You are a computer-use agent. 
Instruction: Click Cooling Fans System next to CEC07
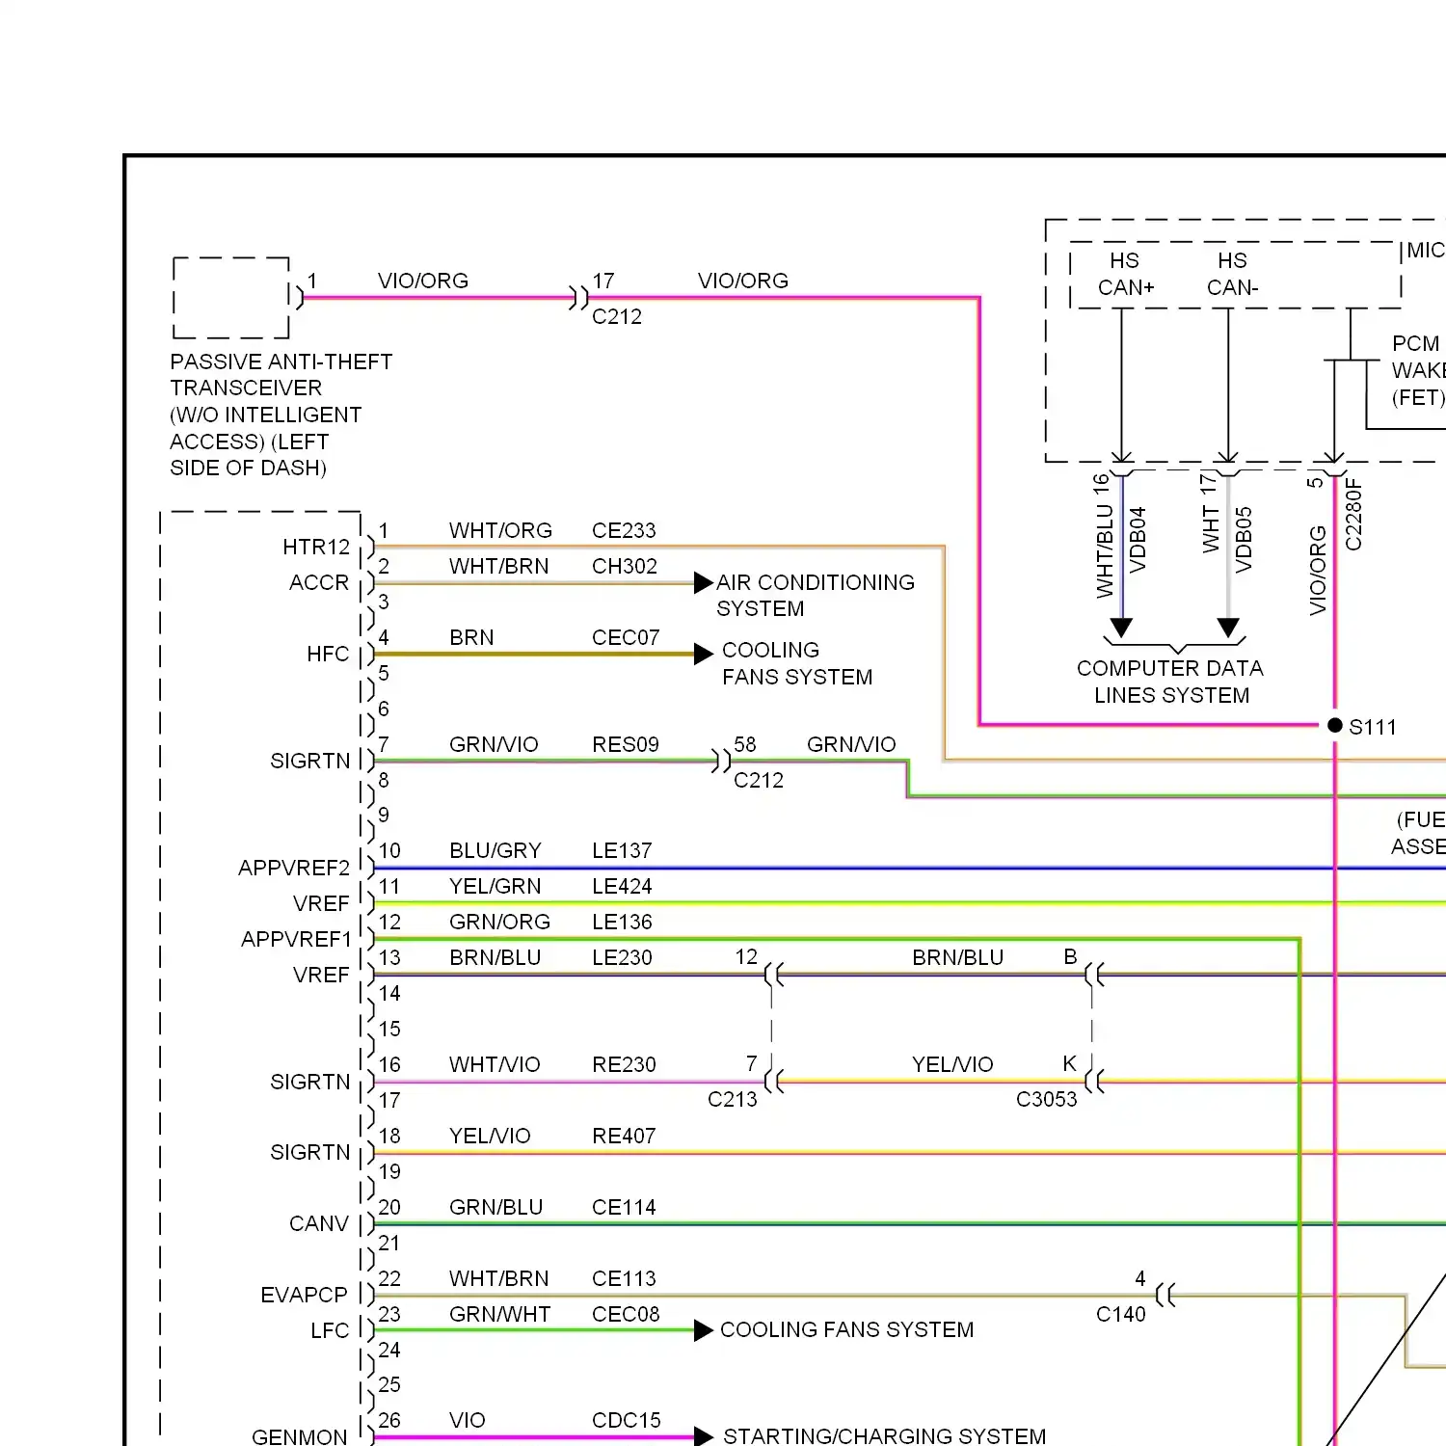[797, 663]
